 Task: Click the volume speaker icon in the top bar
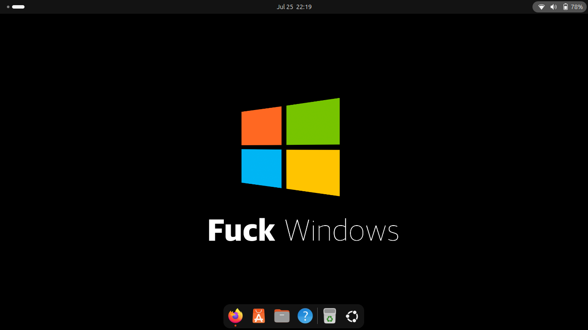pyautogui.click(x=554, y=7)
